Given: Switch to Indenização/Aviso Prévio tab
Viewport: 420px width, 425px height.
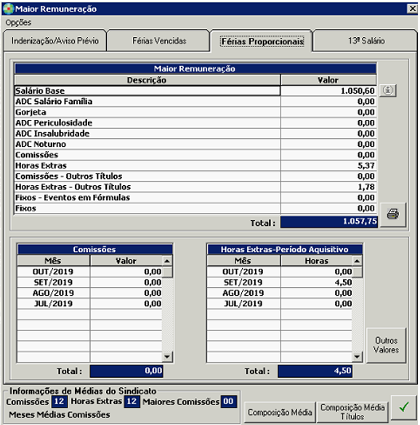Looking at the screenshot, I should [x=54, y=41].
